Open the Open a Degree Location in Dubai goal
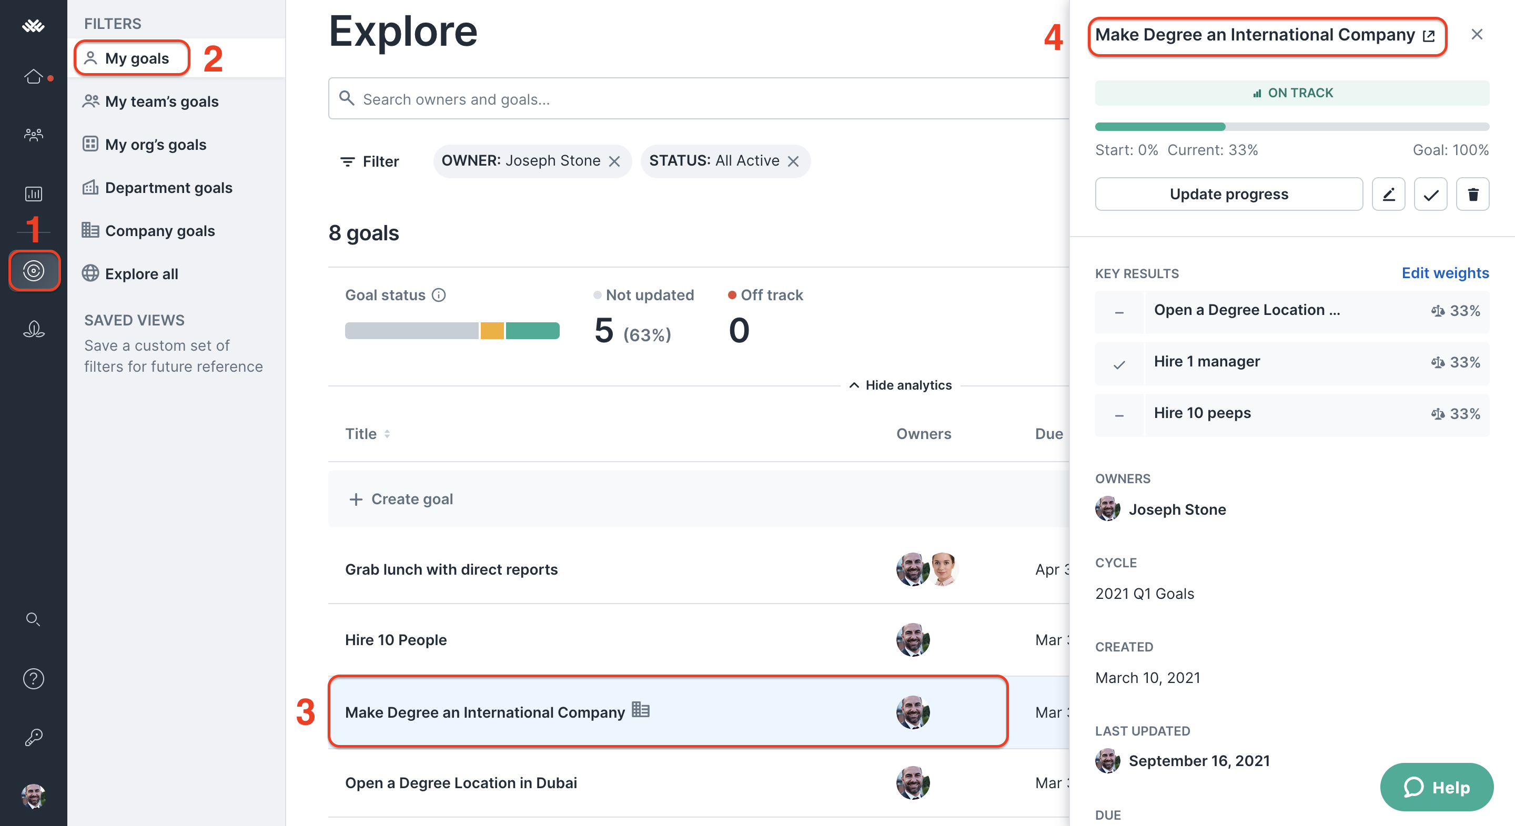Viewport: 1515px width, 826px height. tap(461, 782)
